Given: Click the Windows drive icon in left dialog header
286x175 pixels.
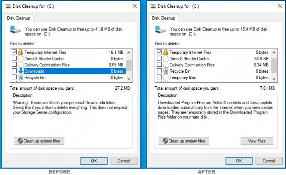Looking at the screenshot, I should [15, 30].
